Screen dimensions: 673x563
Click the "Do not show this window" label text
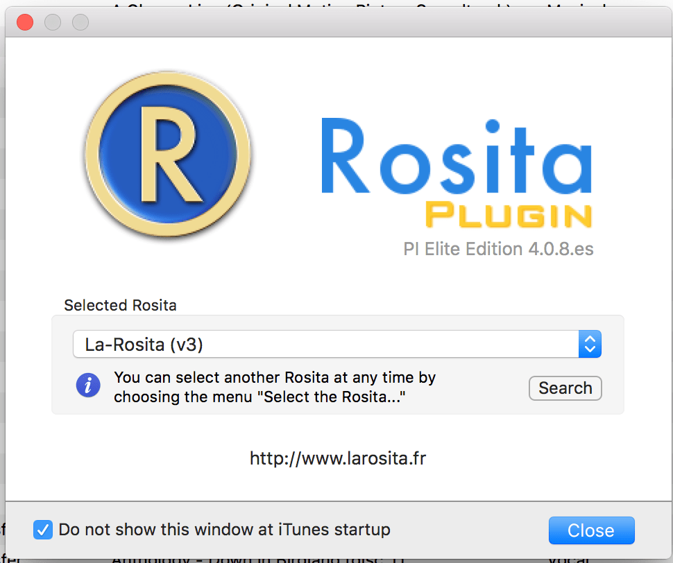point(225,530)
